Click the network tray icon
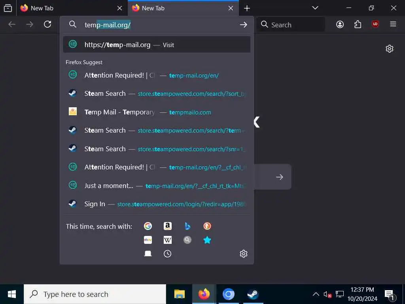This screenshot has height=304, width=405. pos(340,294)
